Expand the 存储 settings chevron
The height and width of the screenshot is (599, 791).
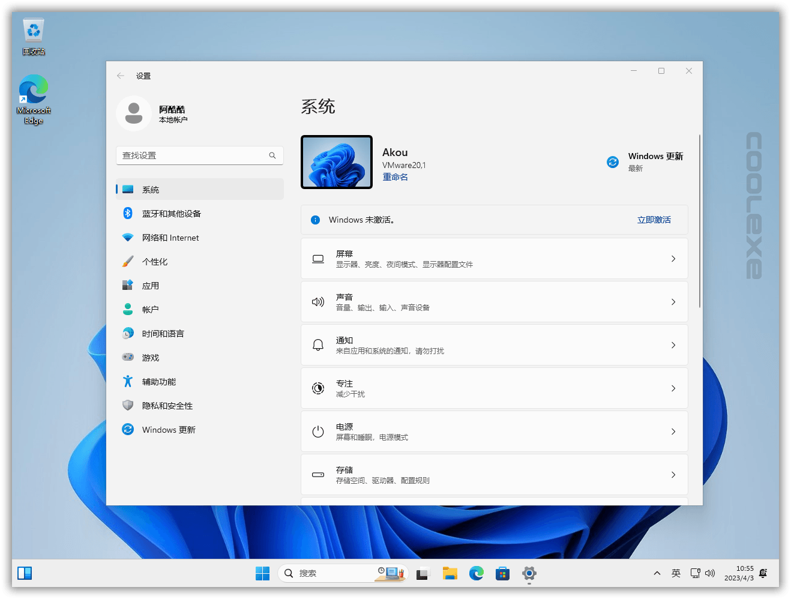pos(673,475)
